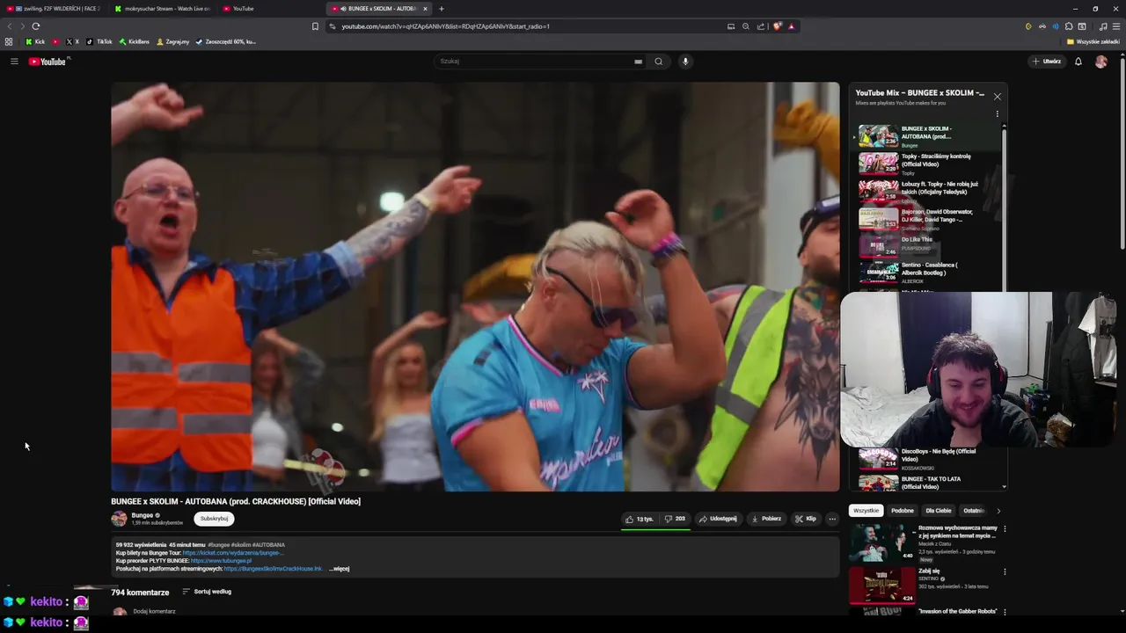Play Topky - Straciliśmy kontrolę from mix
Viewport: 1126px width, 633px height.
(927, 164)
